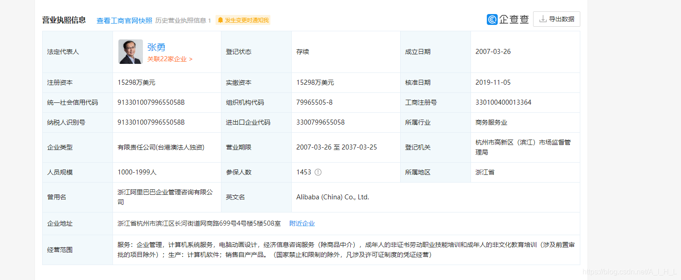This screenshot has height=280, width=681.
Task: Click the 经营范围 label cell
Action: point(78,250)
